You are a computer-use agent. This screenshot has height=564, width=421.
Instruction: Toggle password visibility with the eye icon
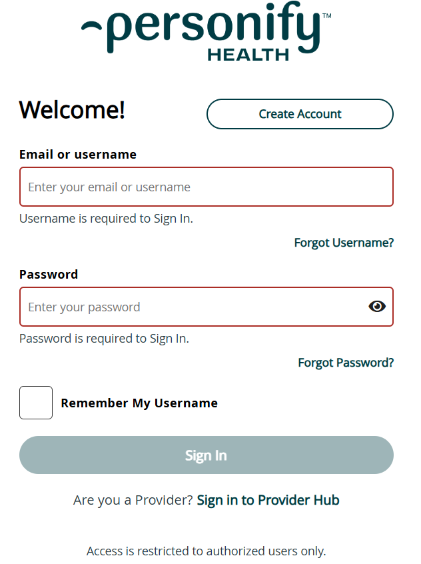pyautogui.click(x=377, y=306)
